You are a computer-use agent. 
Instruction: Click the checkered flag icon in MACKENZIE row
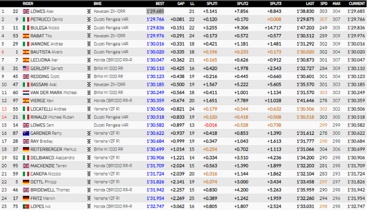(89, 166)
